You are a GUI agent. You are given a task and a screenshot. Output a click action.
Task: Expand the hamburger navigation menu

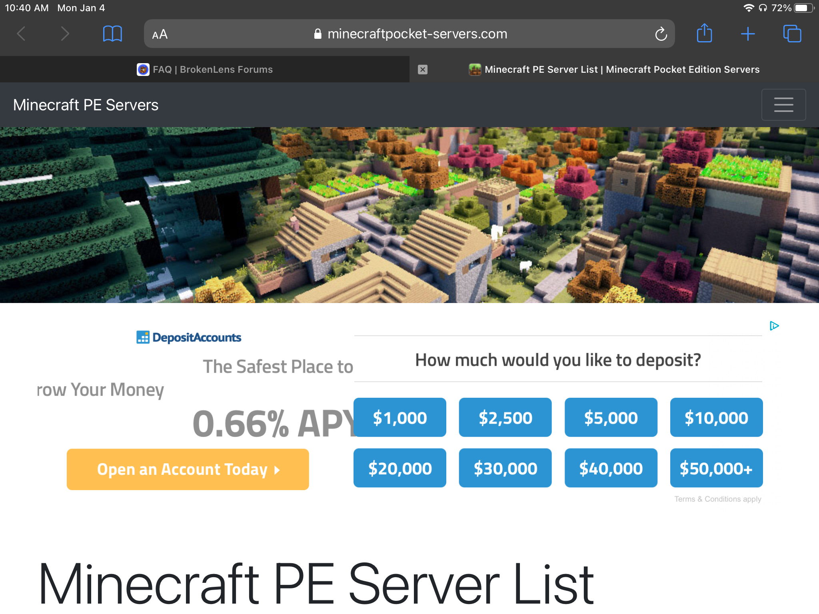[783, 105]
